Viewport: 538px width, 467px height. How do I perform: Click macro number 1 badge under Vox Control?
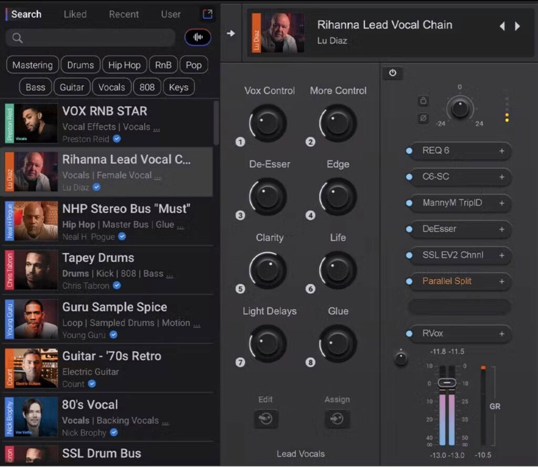pos(240,142)
